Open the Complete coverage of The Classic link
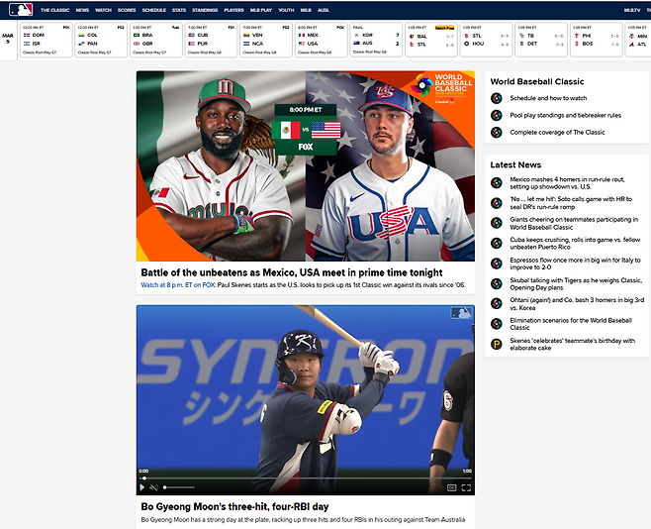Screen dimensions: 651x529 557,132
